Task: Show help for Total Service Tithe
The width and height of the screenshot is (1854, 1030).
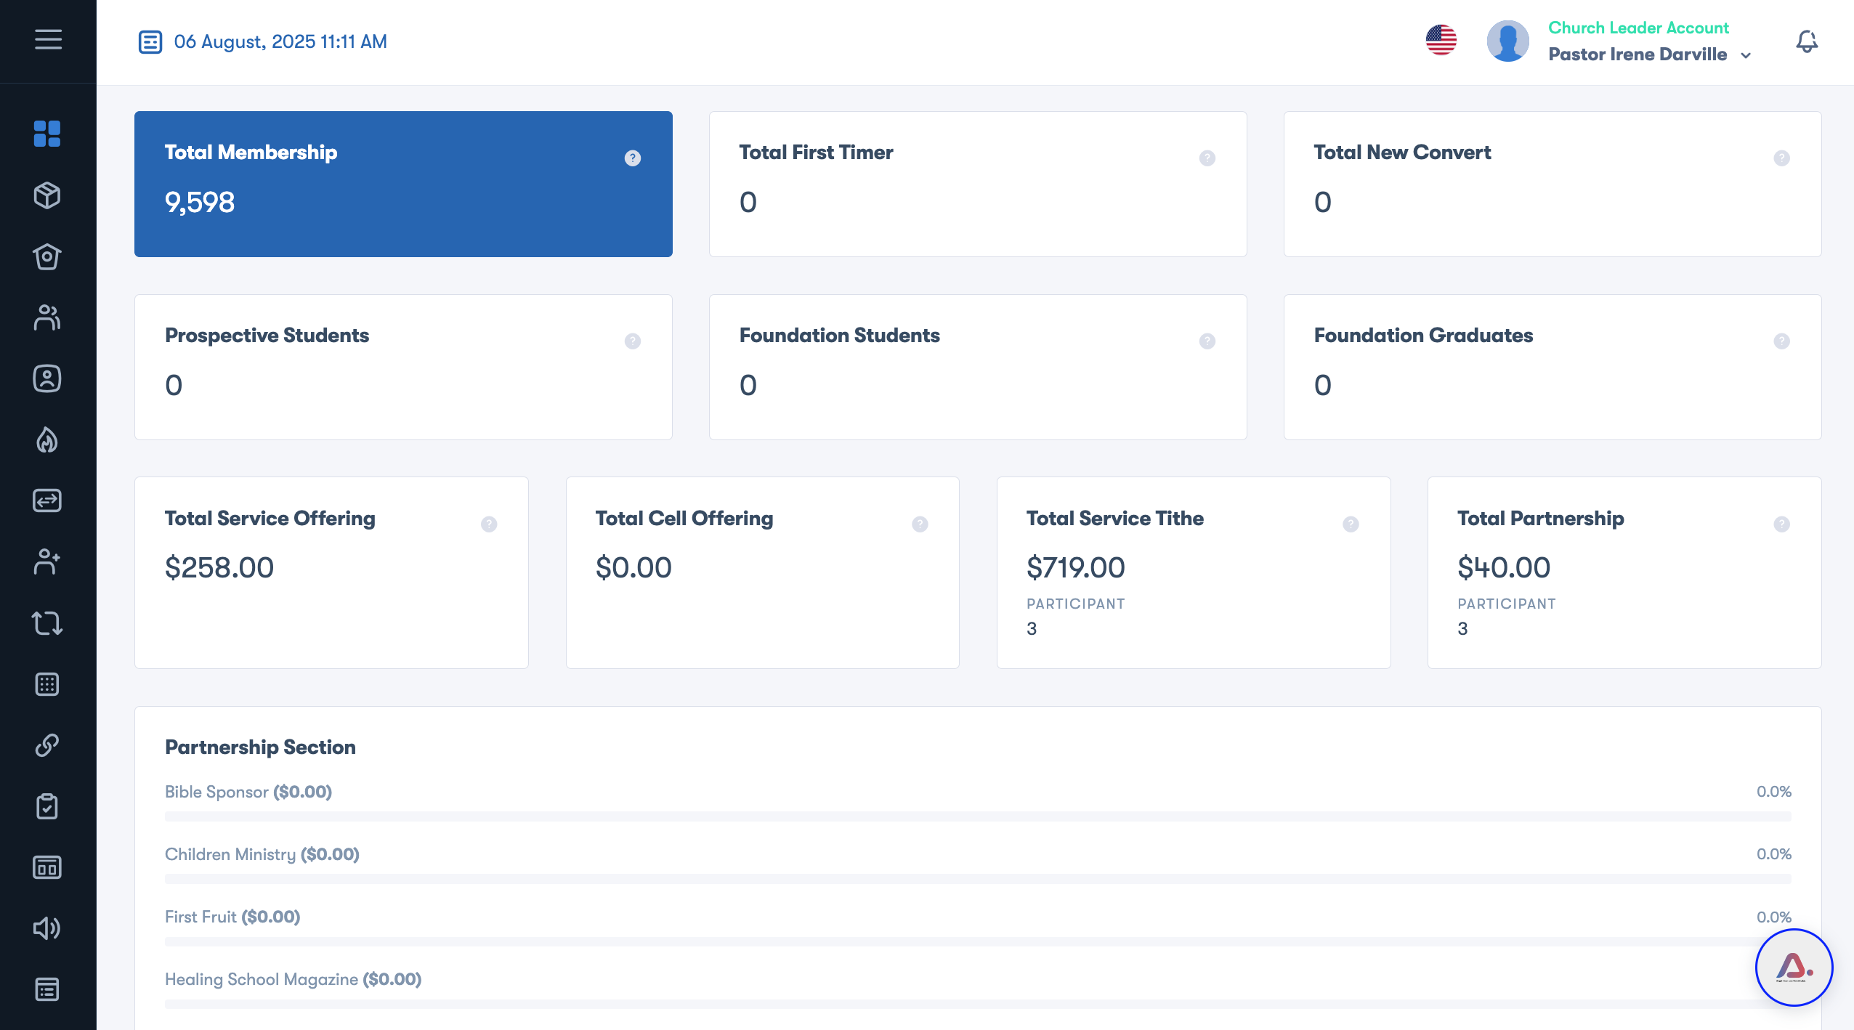Action: click(1351, 524)
